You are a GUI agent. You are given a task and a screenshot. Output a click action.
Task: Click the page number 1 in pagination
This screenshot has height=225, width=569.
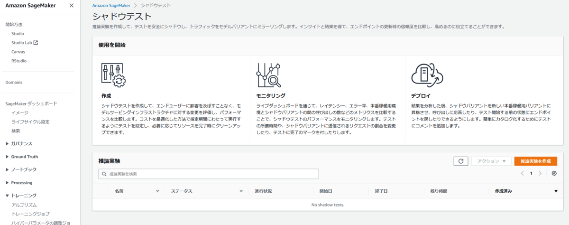pyautogui.click(x=531, y=173)
